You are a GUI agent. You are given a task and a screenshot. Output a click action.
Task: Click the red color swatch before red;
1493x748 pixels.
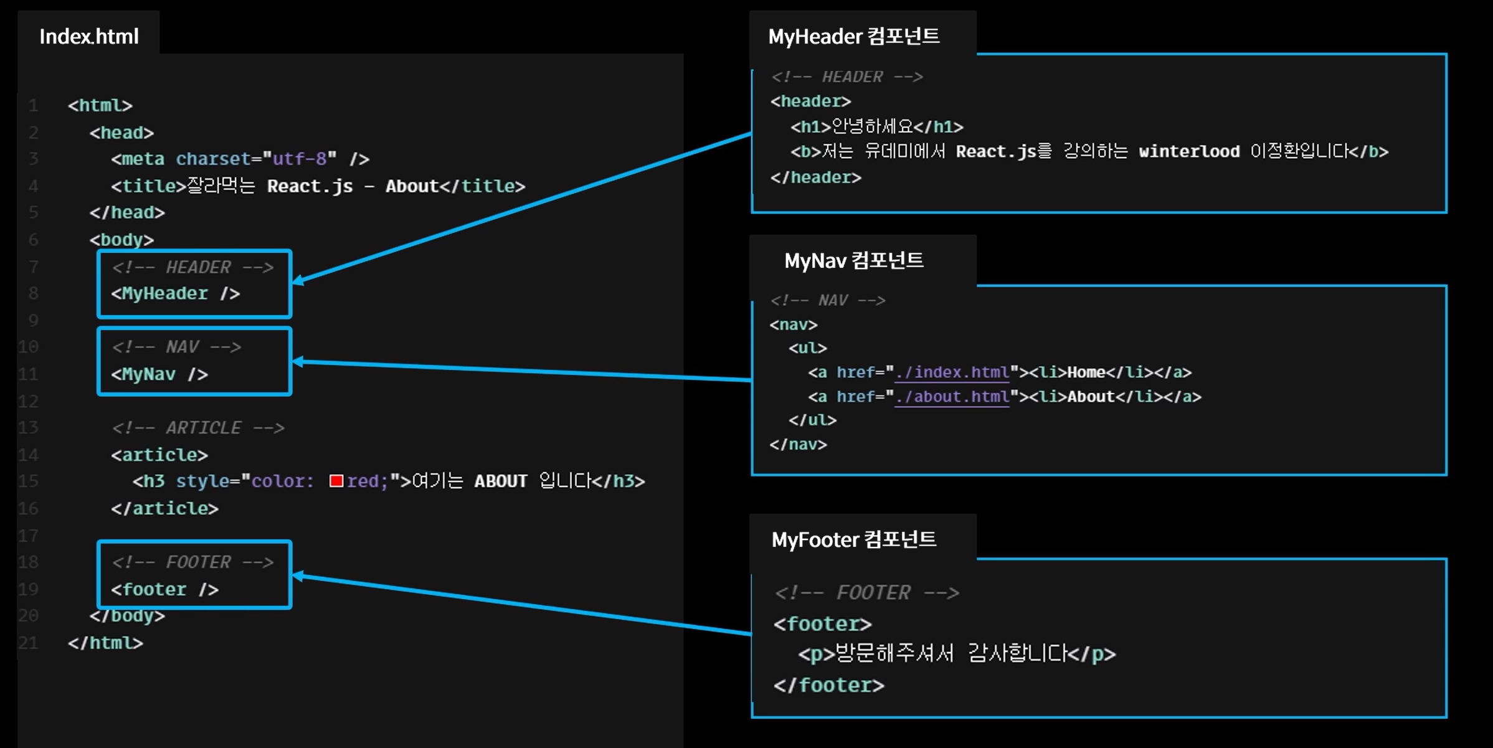coord(336,481)
